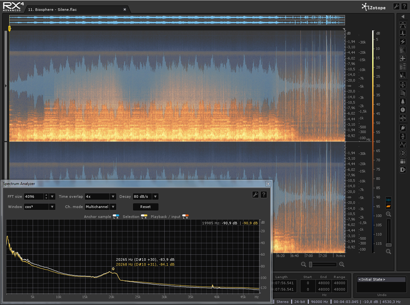Select the <Initial State> undo entry
The width and height of the screenshot is (410, 305).
coord(381,279)
